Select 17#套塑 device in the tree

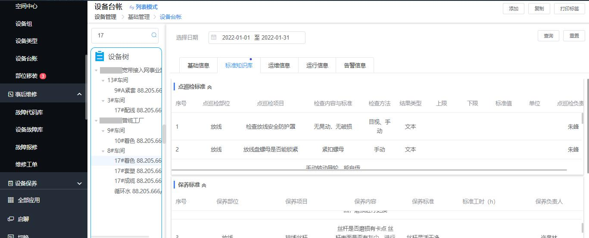tap(137, 171)
